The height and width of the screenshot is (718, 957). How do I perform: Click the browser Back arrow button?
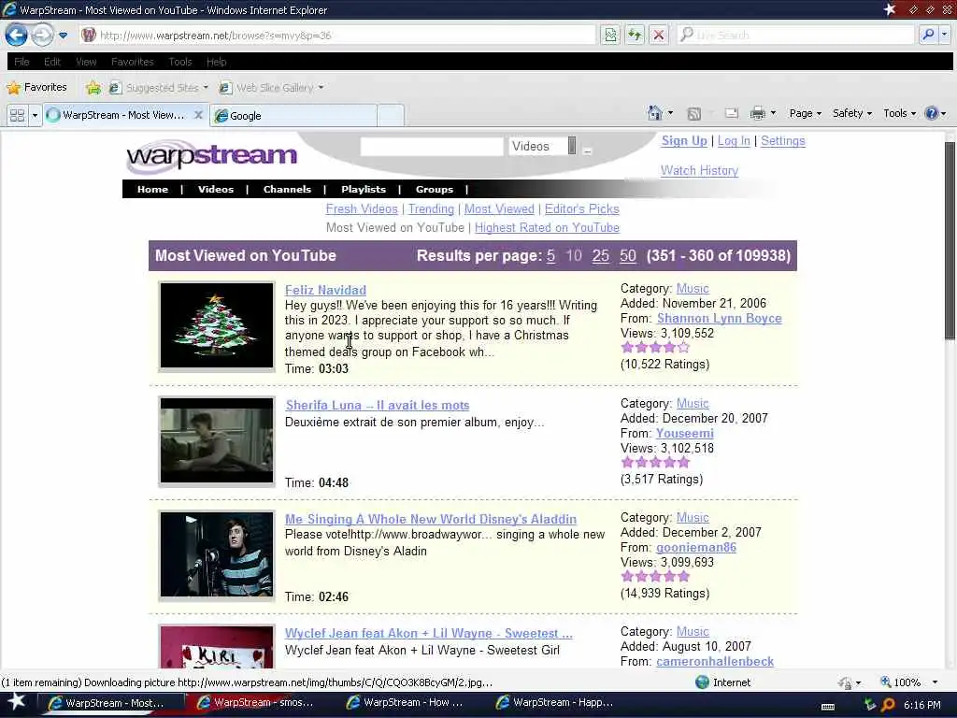(17, 35)
